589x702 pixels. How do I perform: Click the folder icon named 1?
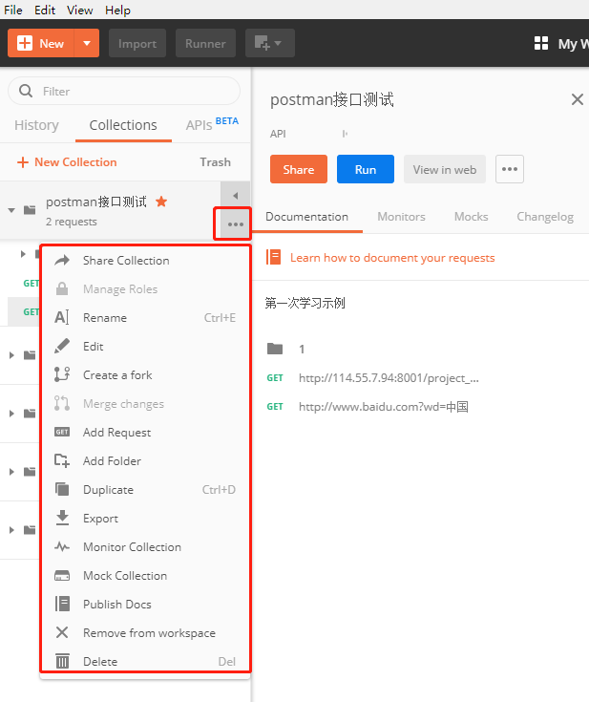274,349
